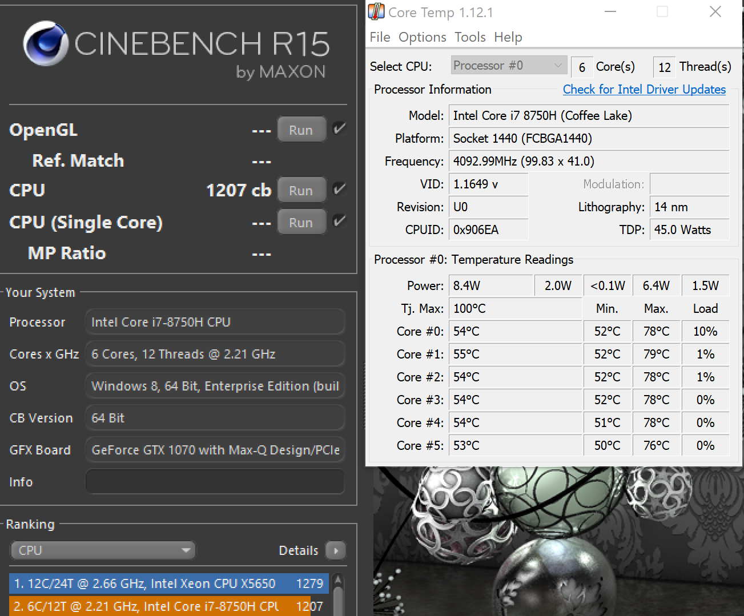Click the Model field 'Intel Core i7 8750H'
Viewport: 744px width, 616px height.
click(x=589, y=116)
